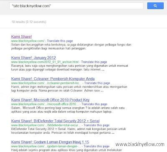Translate the www.blackinyellow.com/ homepage result
The image size is (167, 152).
(x=60, y=41)
